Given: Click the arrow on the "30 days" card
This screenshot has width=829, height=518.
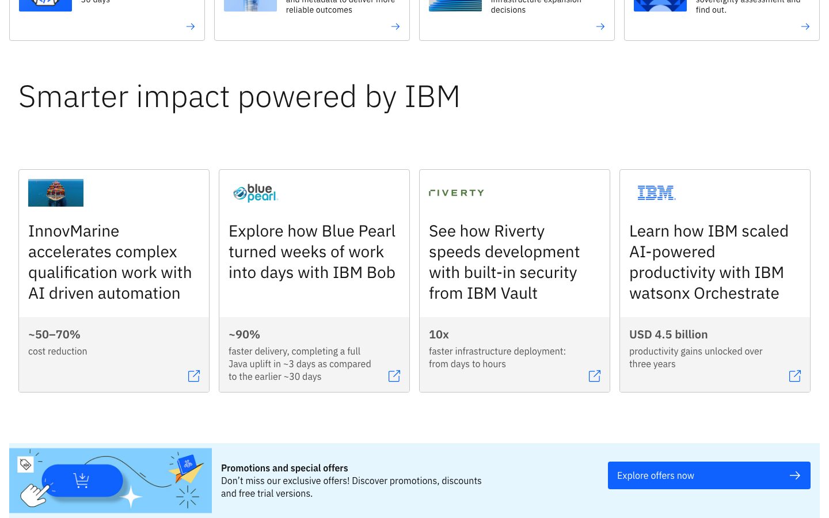Looking at the screenshot, I should click(x=191, y=26).
